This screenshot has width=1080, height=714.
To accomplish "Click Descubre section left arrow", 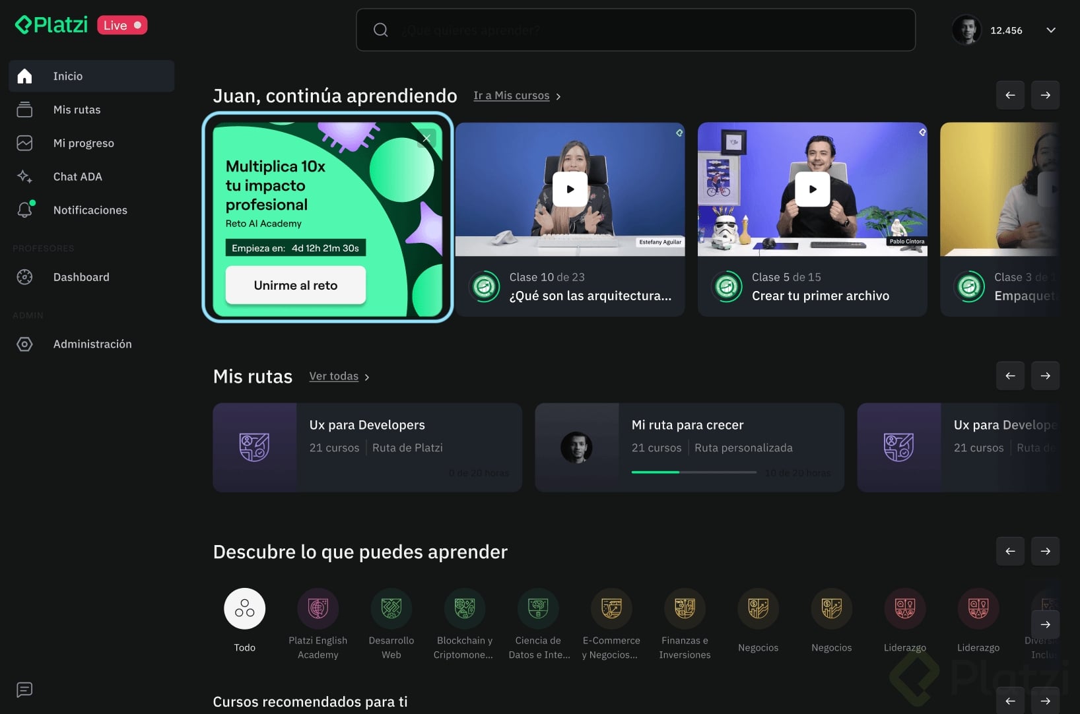I will point(1010,551).
